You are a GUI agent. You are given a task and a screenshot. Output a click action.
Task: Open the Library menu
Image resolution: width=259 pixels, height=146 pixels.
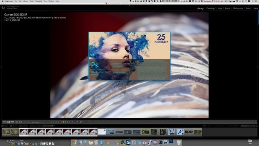click(25, 1)
